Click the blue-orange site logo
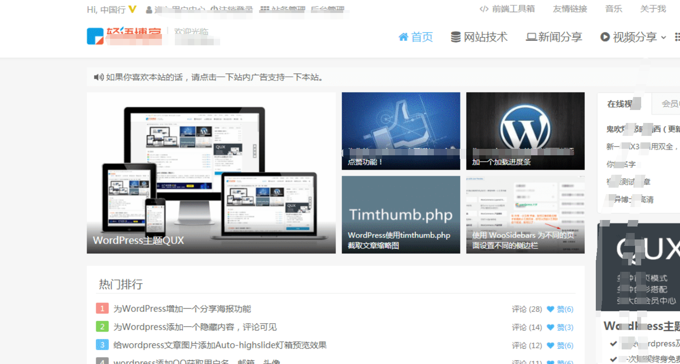The height and width of the screenshot is (364, 680). [96, 36]
